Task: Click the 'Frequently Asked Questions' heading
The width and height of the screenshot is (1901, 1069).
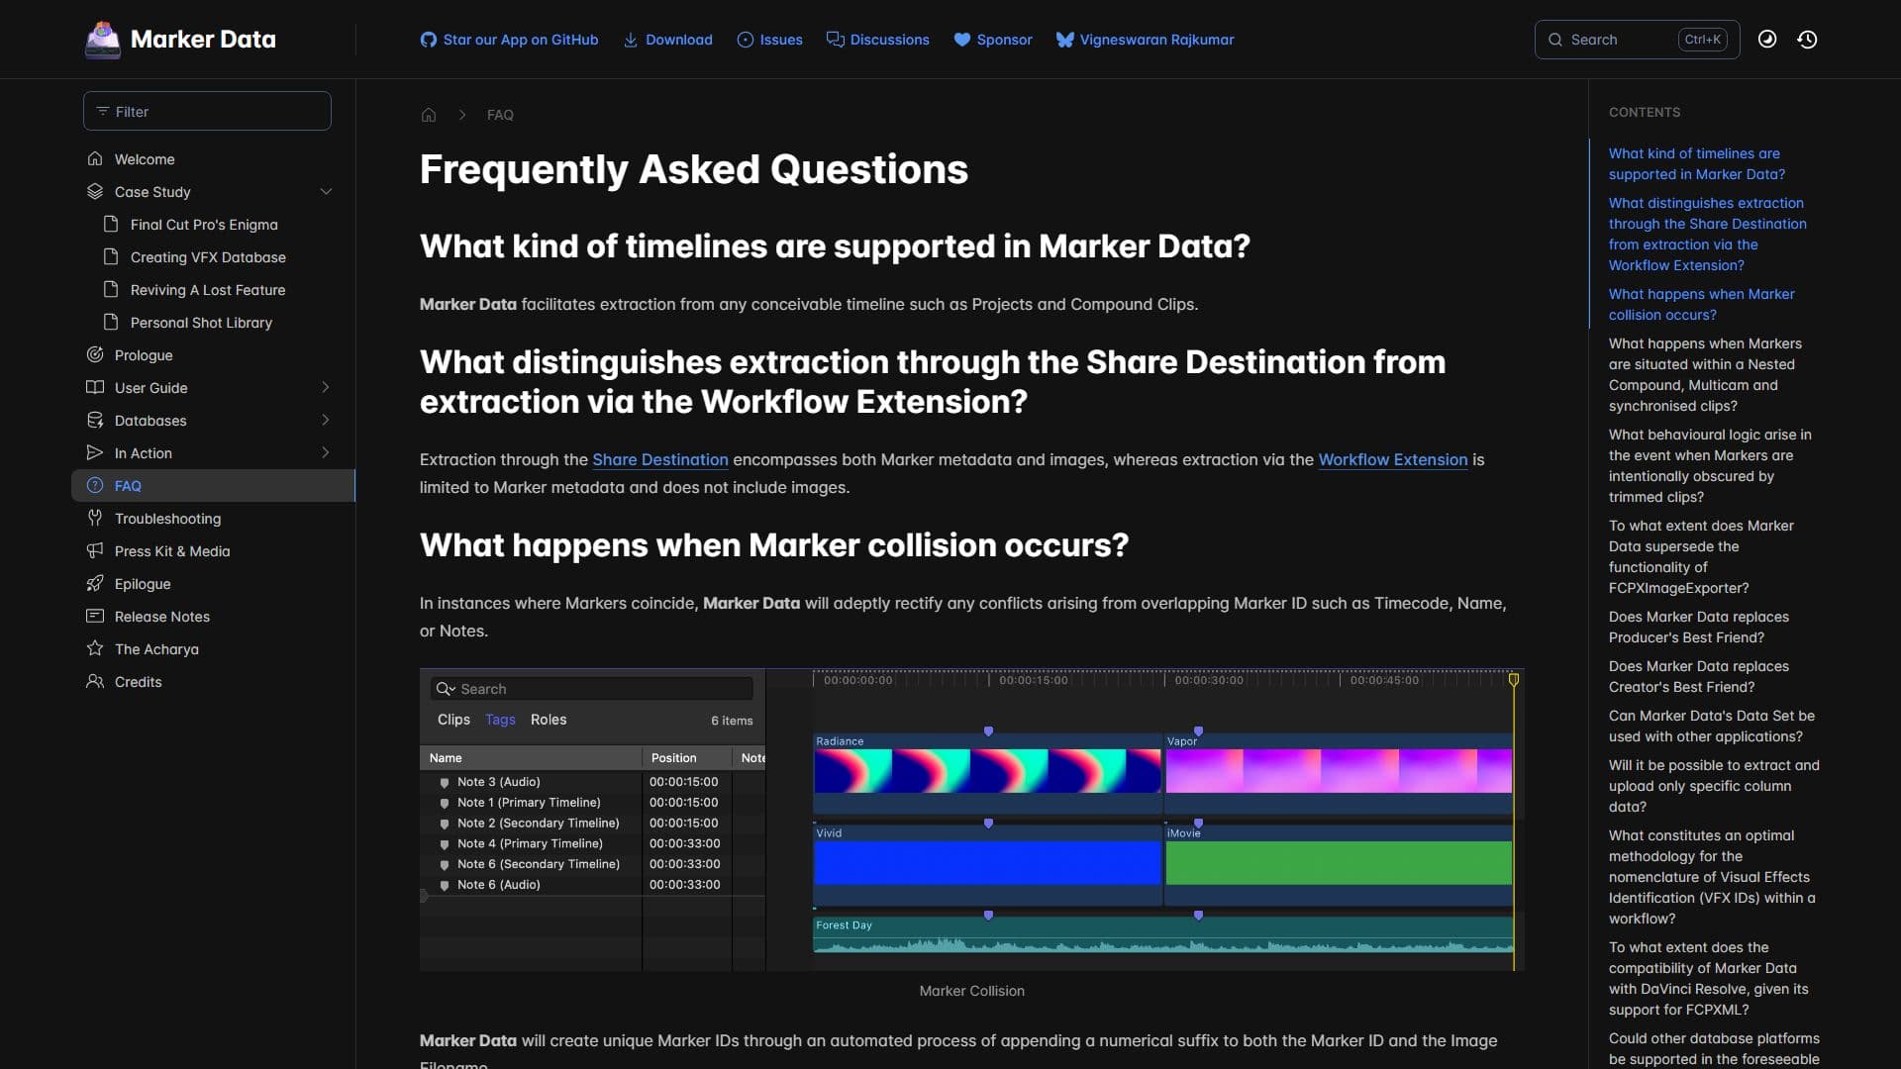Action: click(693, 169)
